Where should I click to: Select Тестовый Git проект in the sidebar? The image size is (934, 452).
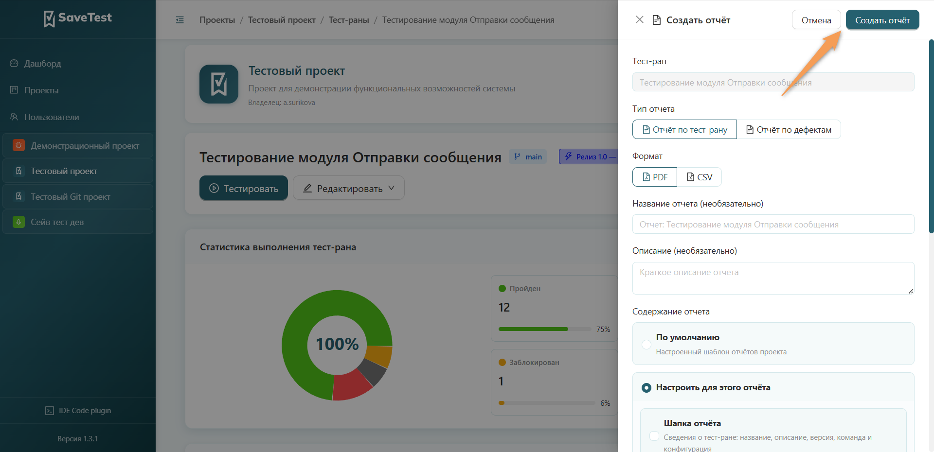pyautogui.click(x=78, y=196)
